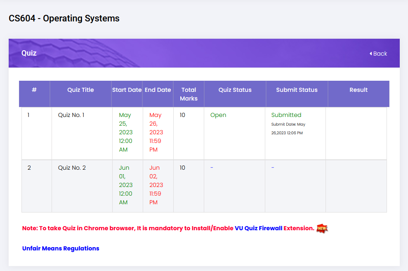The height and width of the screenshot is (271, 408).
Task: Open Unfair Means Regulations link
Action: click(x=61, y=248)
